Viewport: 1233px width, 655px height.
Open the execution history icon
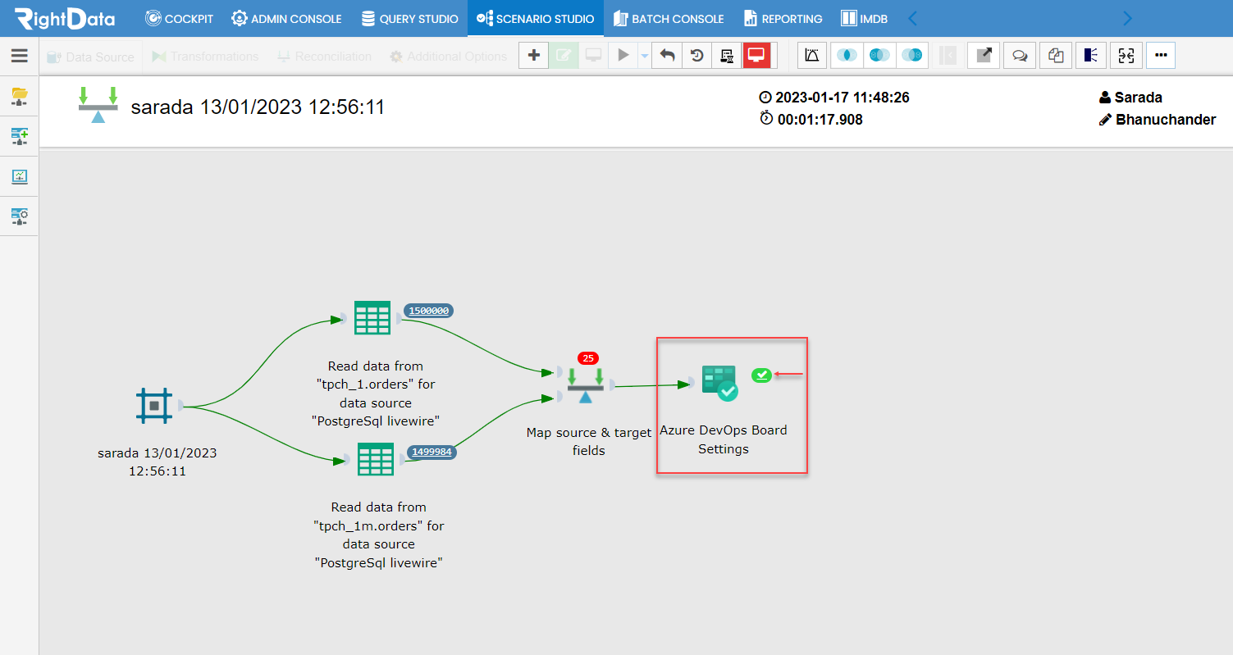pyautogui.click(x=696, y=55)
